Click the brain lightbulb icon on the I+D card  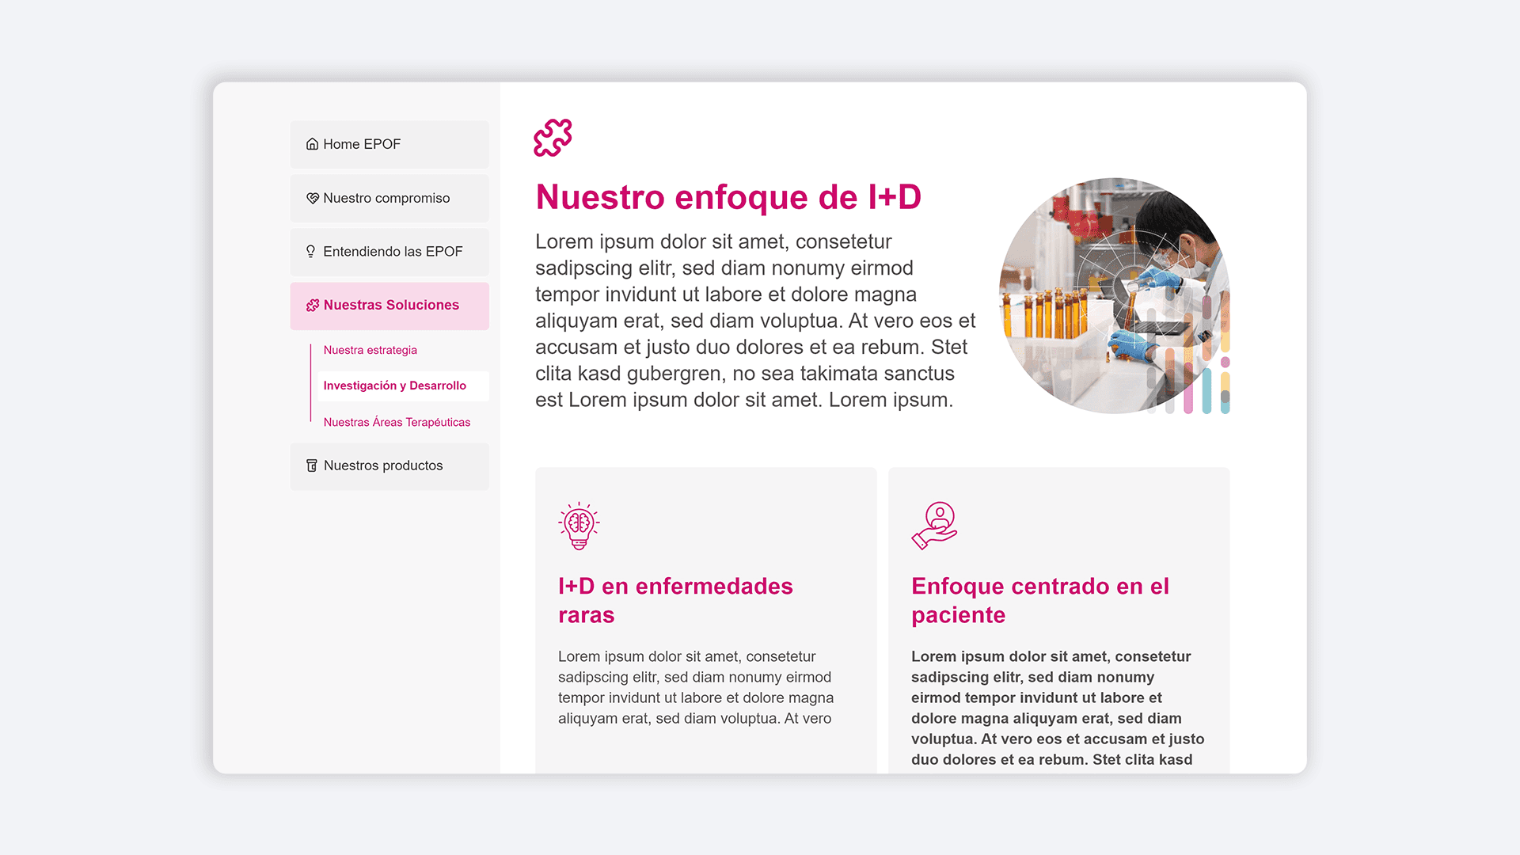point(580,524)
